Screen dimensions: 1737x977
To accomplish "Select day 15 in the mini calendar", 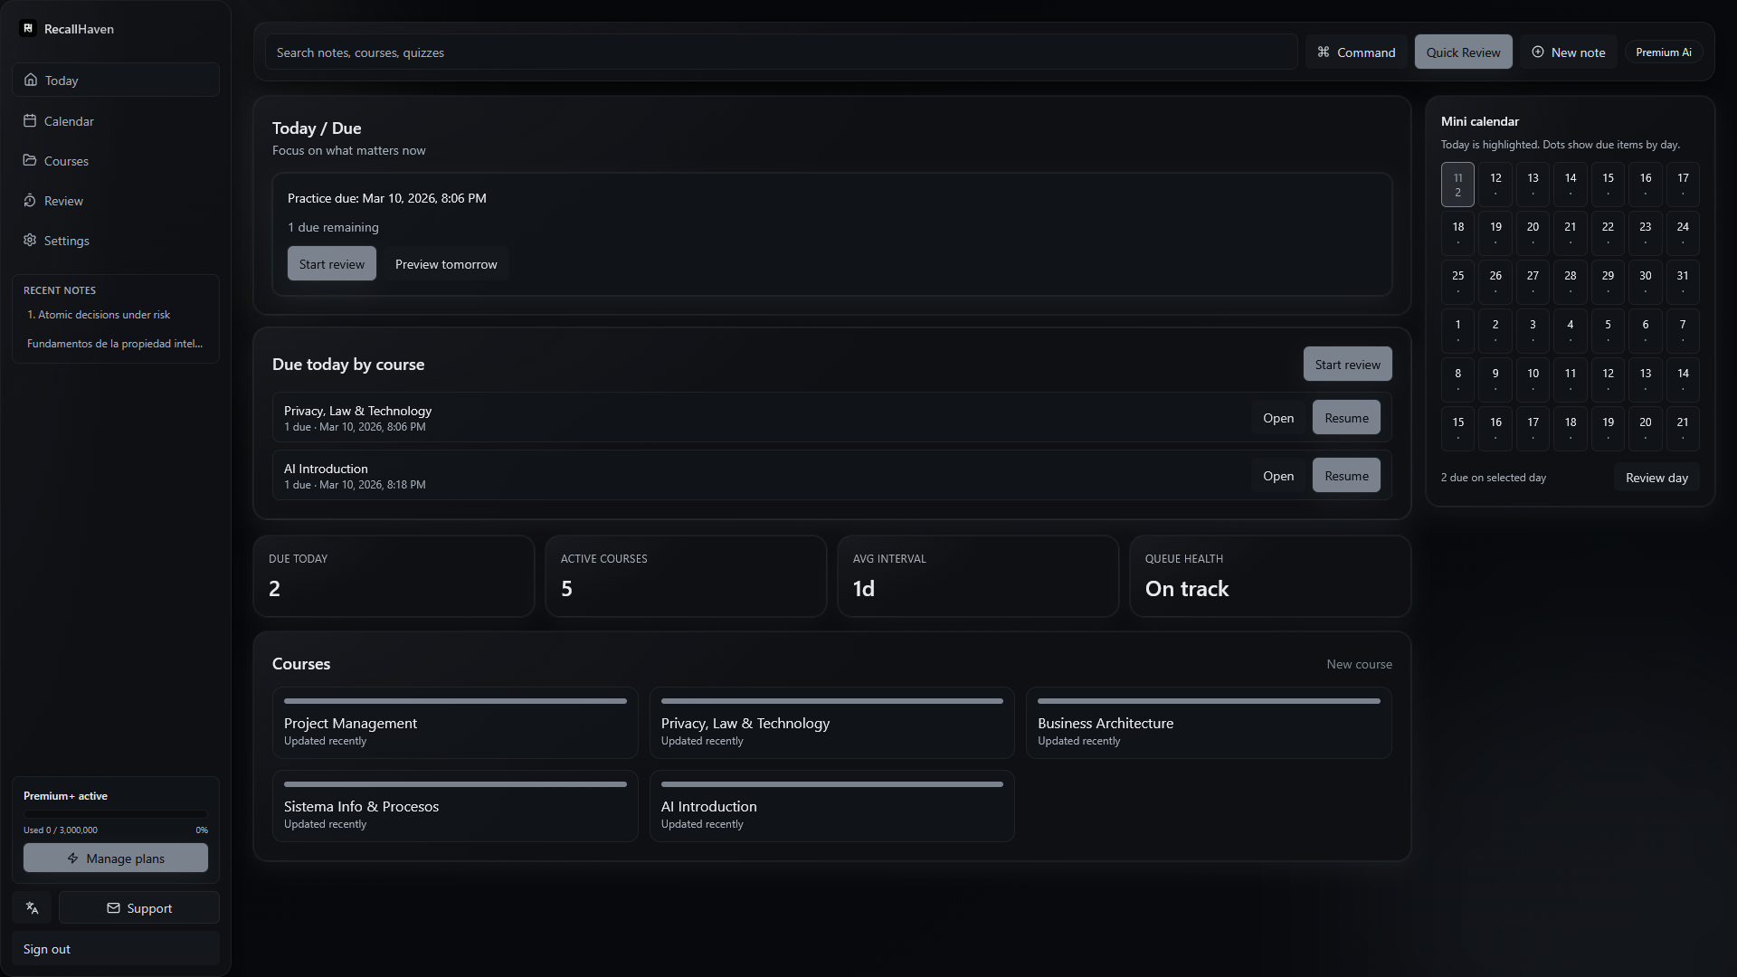I will (1608, 184).
